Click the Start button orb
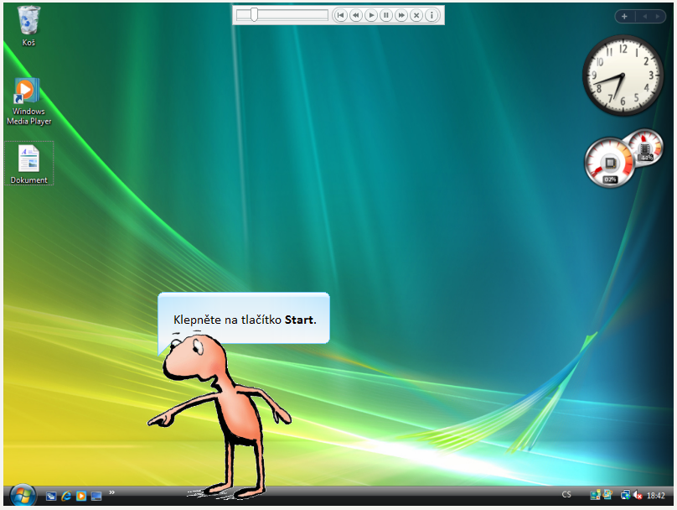677x510 pixels. (23, 495)
